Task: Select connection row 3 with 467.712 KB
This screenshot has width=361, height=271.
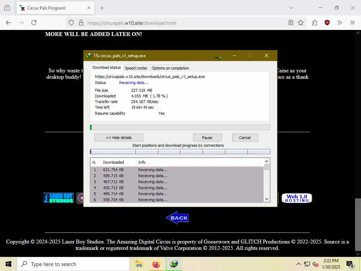Action: click(177, 182)
